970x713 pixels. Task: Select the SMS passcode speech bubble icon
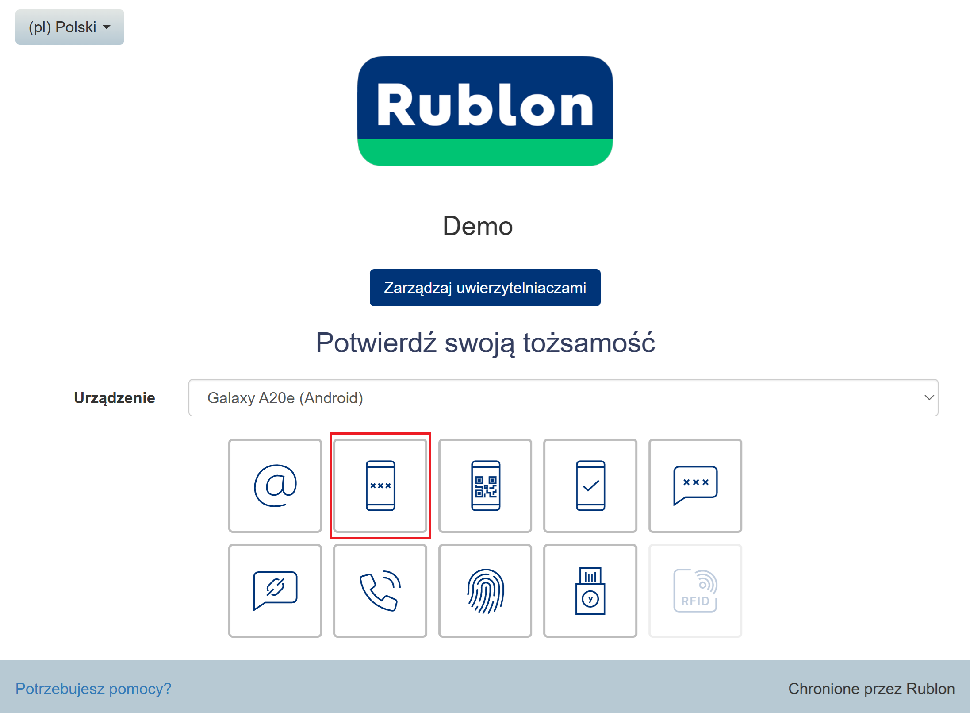[x=695, y=486]
